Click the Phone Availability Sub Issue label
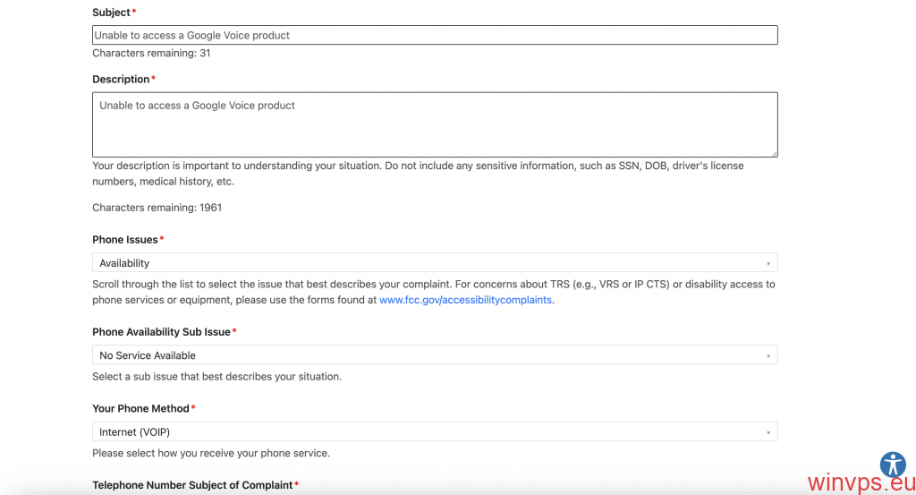The height and width of the screenshot is (495, 916). click(x=161, y=332)
